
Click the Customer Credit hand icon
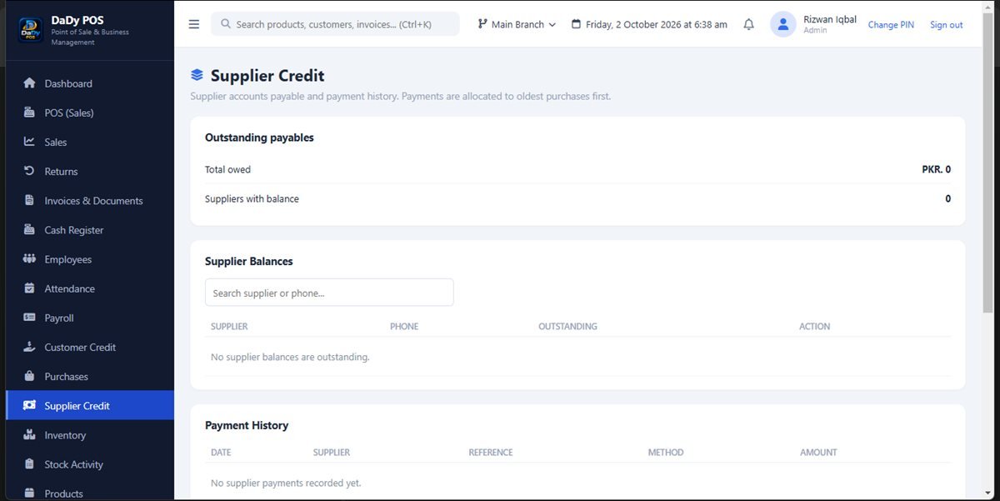point(30,347)
